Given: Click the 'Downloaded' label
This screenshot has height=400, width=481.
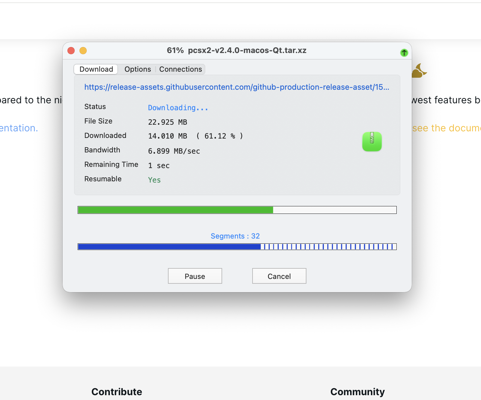Looking at the screenshot, I should pyautogui.click(x=105, y=136).
